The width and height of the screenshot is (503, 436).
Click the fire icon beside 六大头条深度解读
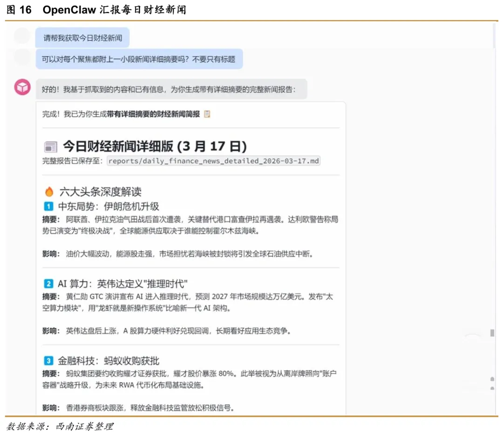click(x=49, y=191)
